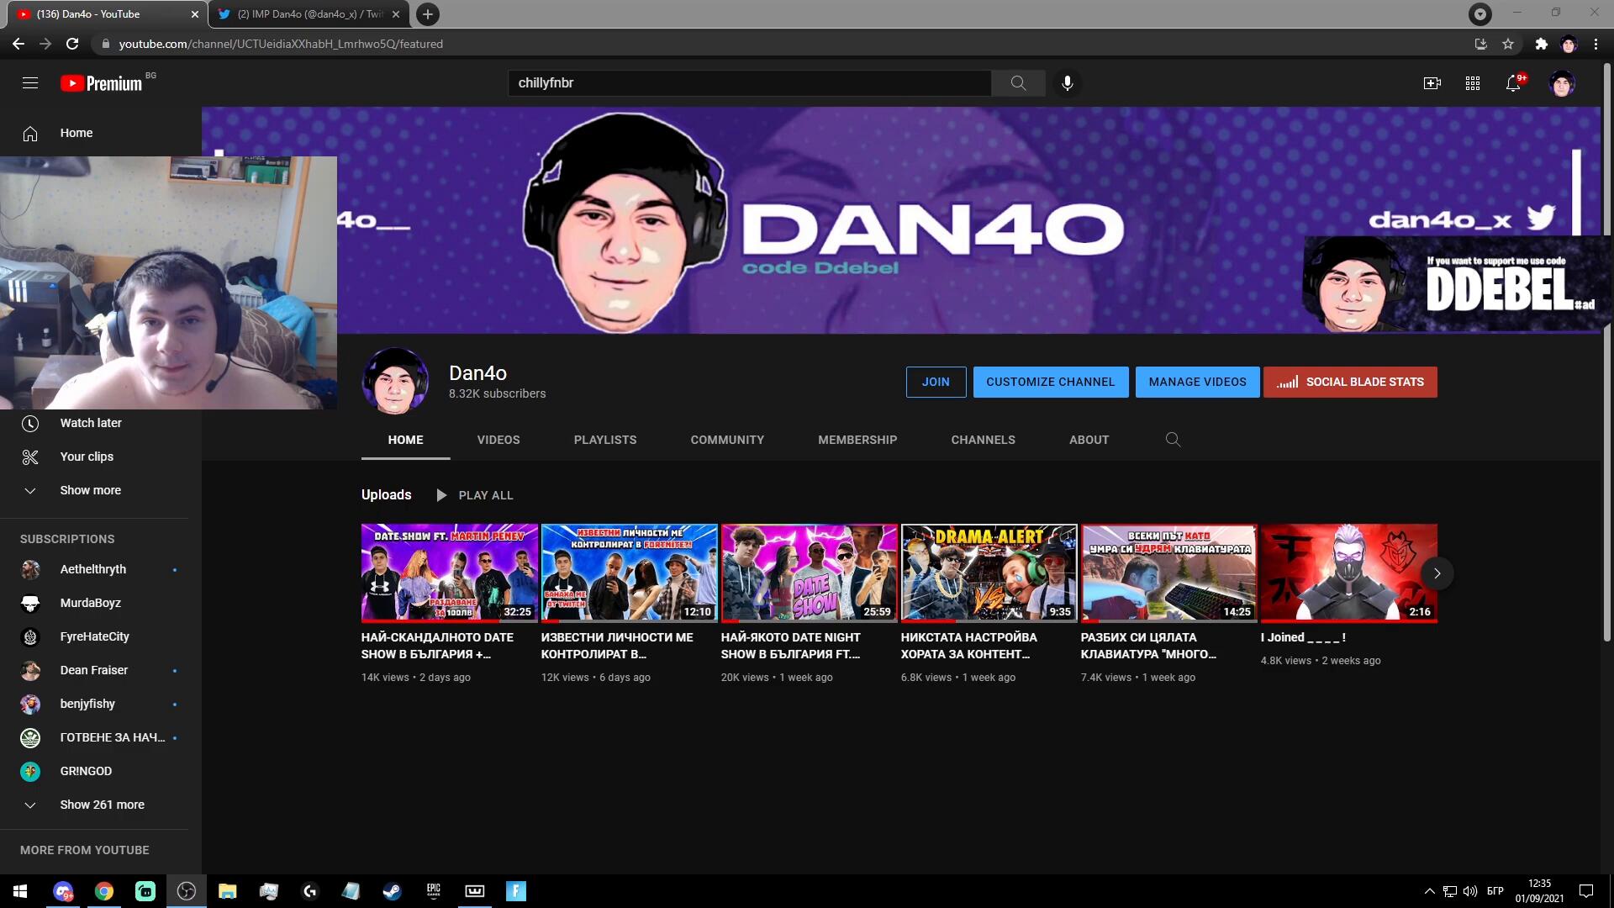
Task: Bookmark this page with star icon
Action: pos(1508,44)
